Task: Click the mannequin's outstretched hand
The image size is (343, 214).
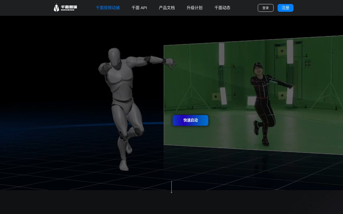Action: 171,62
